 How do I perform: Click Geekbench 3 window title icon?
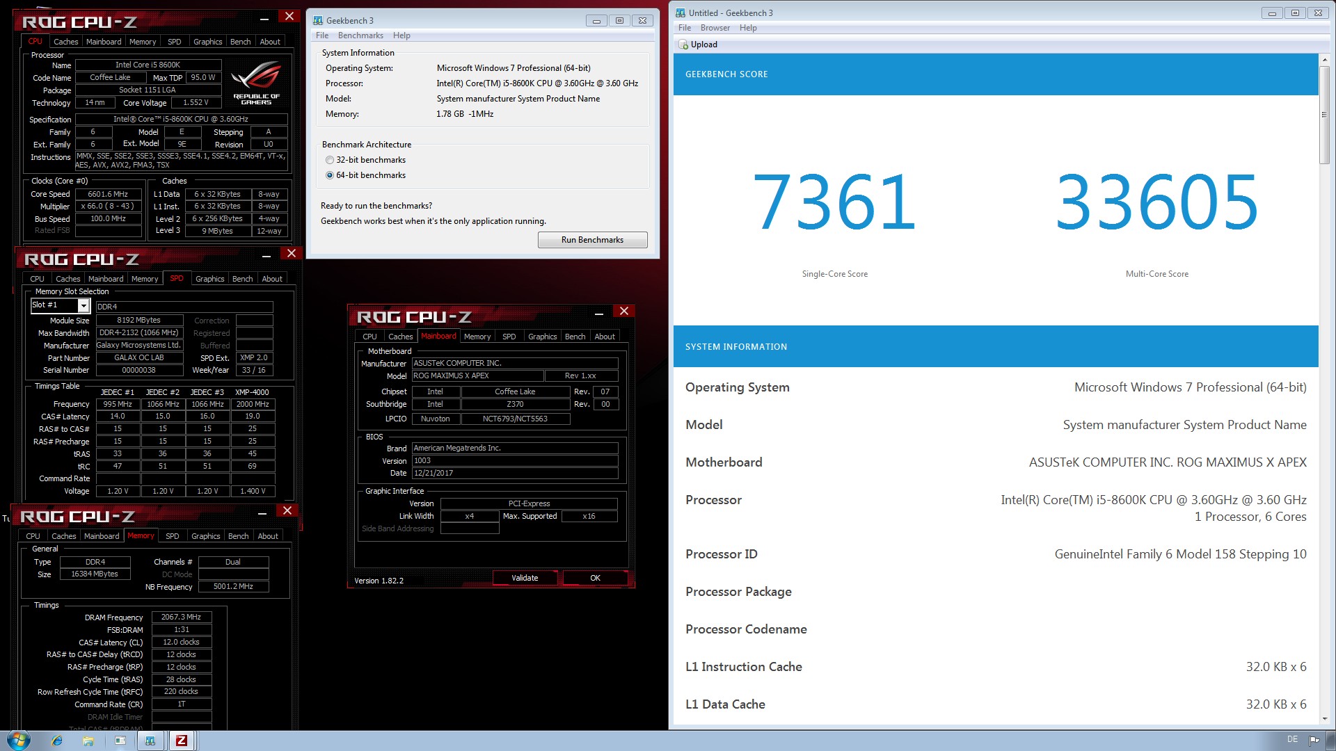coord(318,20)
